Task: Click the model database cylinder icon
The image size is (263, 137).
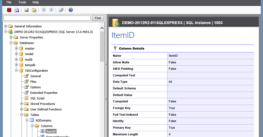Action: pyautogui.click(x=21, y=54)
